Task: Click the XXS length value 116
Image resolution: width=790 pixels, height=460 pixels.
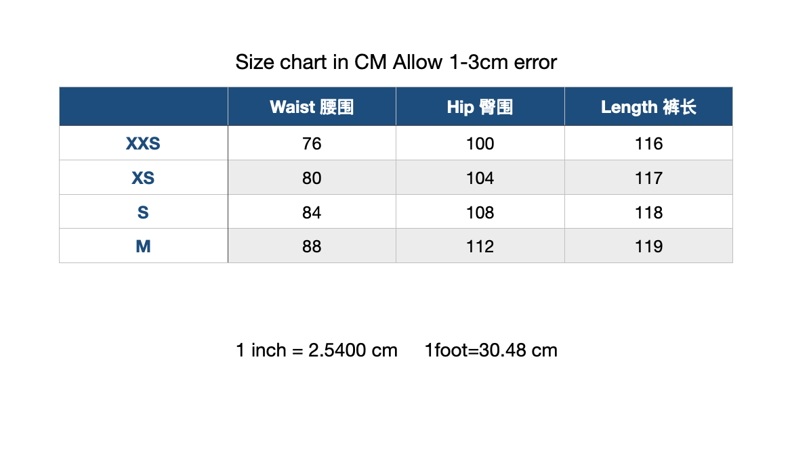Action: (648, 143)
